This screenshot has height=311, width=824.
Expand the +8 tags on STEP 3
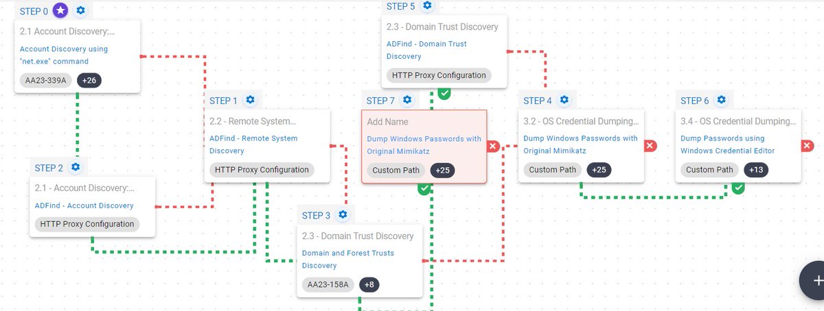click(369, 285)
